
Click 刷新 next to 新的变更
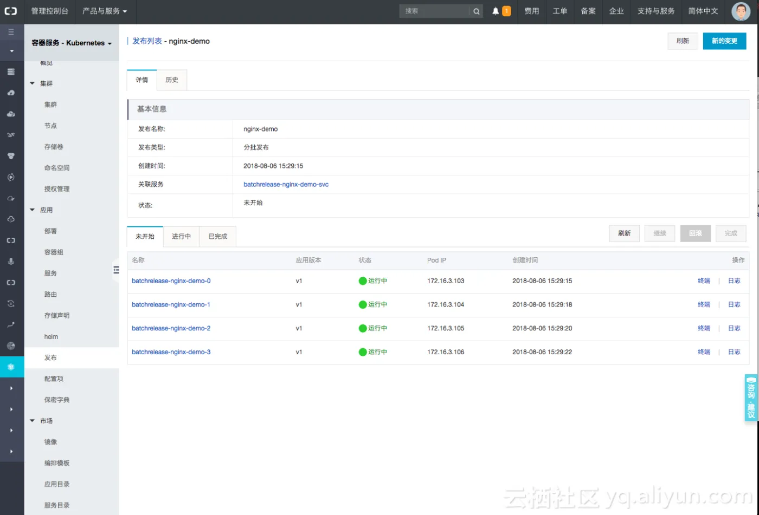pos(683,41)
